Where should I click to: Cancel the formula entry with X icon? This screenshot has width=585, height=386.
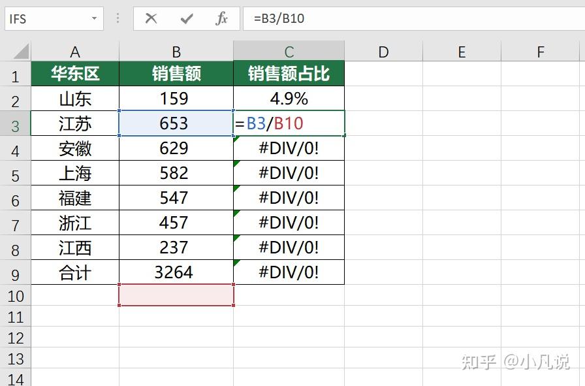click(151, 18)
